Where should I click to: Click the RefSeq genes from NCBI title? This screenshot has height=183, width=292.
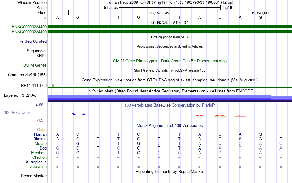(170, 37)
